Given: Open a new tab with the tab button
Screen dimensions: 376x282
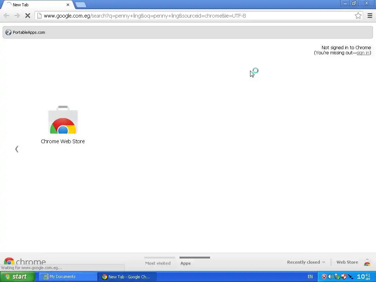Looking at the screenshot, I should tap(81, 5).
